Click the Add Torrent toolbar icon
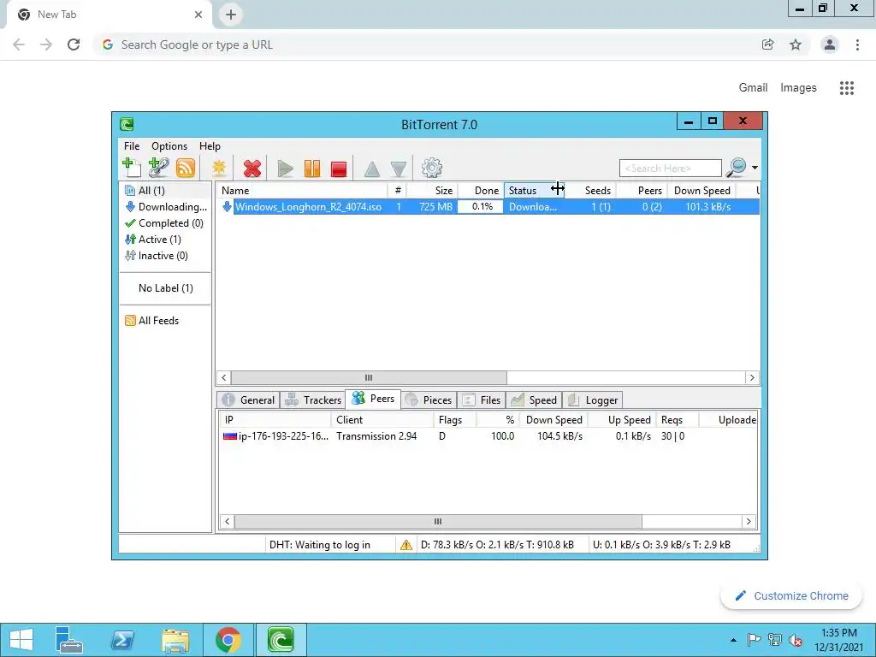 click(132, 167)
